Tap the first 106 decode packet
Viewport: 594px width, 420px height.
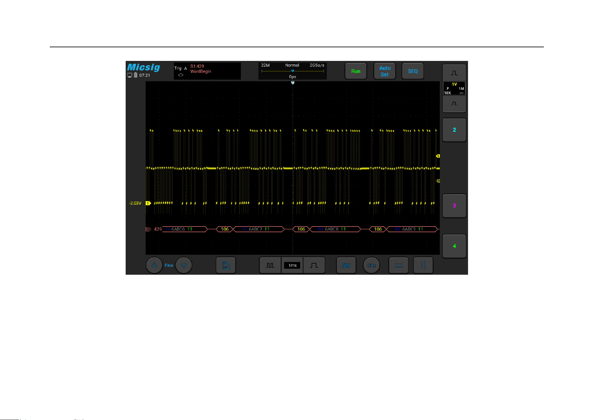point(225,229)
